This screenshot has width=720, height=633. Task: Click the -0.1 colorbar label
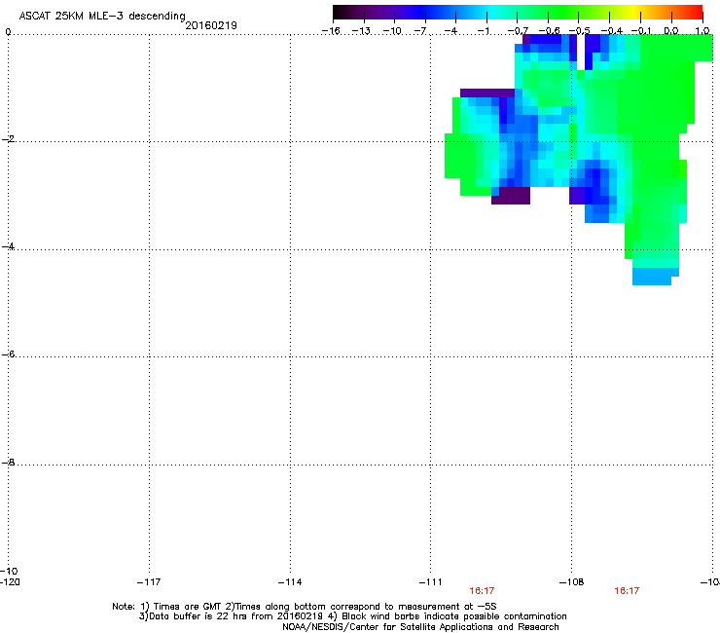coord(641,31)
